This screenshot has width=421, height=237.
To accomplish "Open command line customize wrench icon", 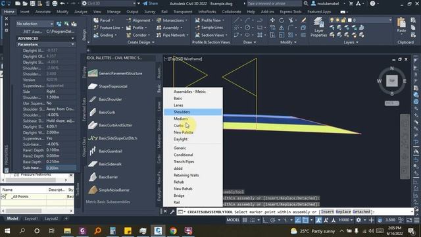I will (x=172, y=212).
